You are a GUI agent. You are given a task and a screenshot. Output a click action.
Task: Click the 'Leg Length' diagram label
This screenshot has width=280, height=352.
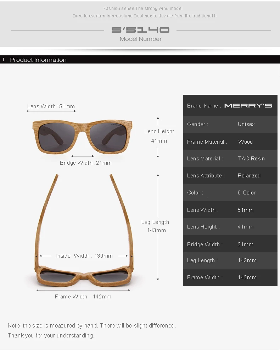155,222
